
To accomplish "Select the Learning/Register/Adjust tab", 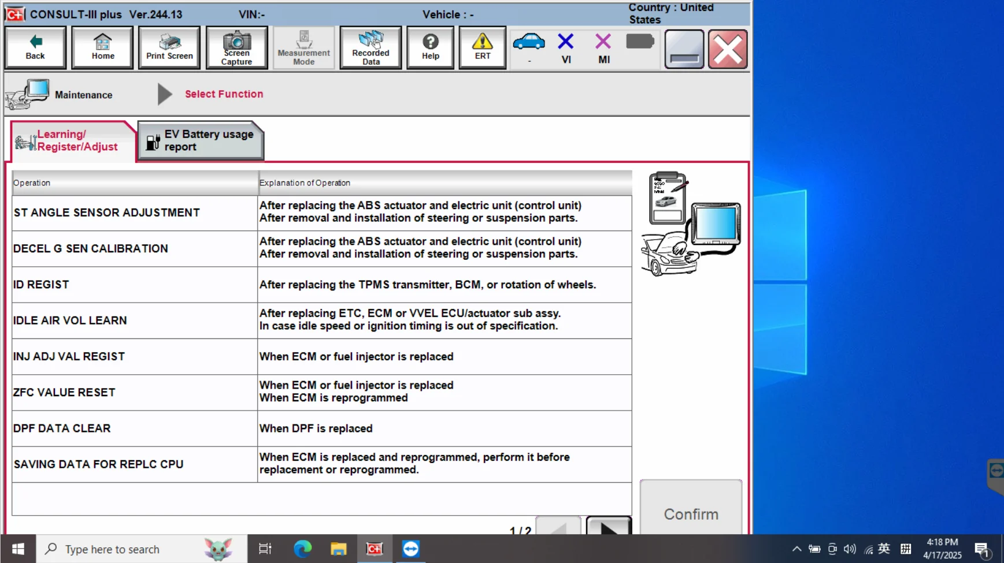I will point(73,141).
